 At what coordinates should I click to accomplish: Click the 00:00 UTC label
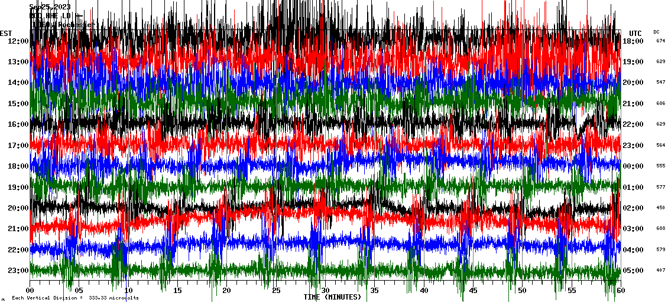633,166
